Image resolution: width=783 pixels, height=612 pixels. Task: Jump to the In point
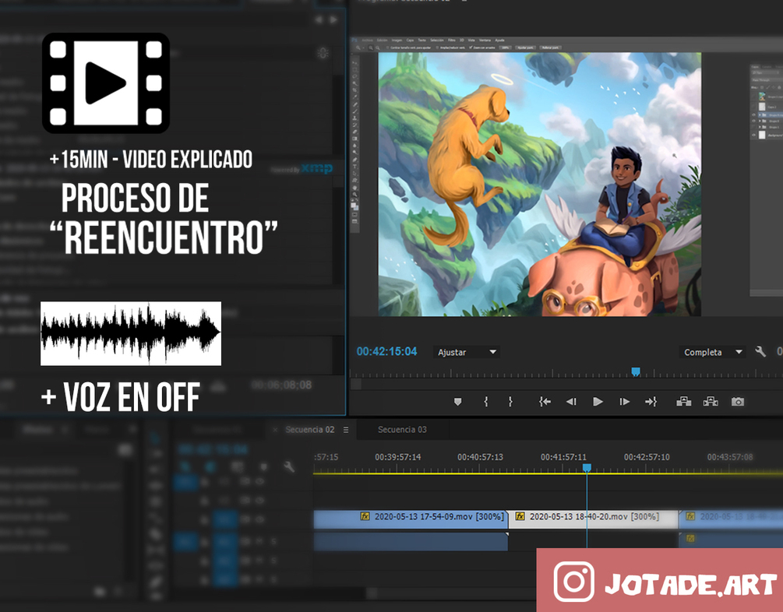point(545,402)
